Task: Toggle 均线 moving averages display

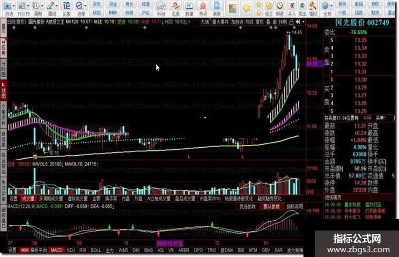Action: 249,22
